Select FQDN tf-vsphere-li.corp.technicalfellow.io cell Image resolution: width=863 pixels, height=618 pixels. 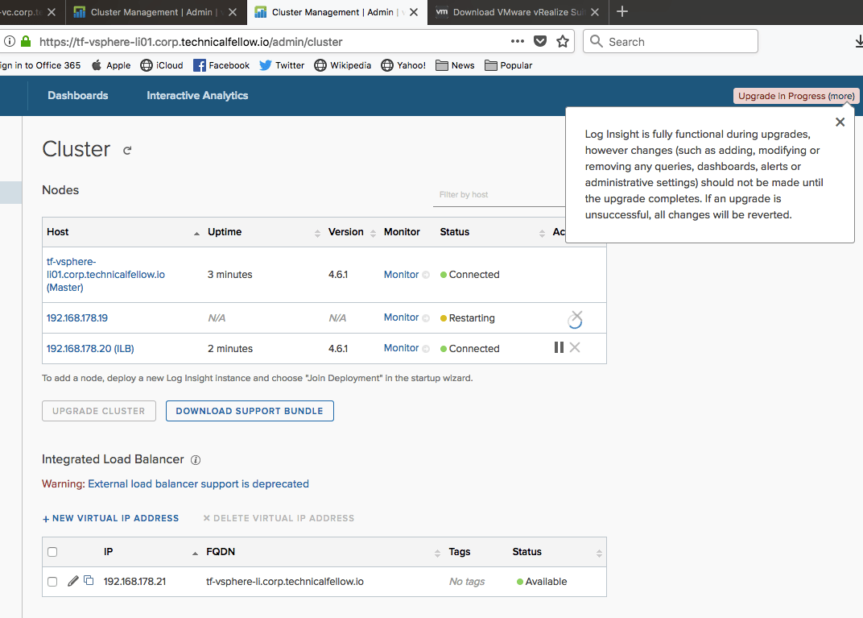tap(284, 582)
